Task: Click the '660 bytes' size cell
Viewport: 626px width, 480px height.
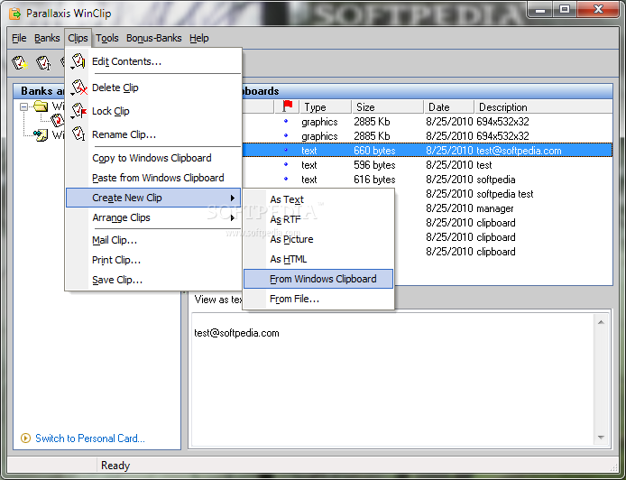Action: tap(374, 151)
